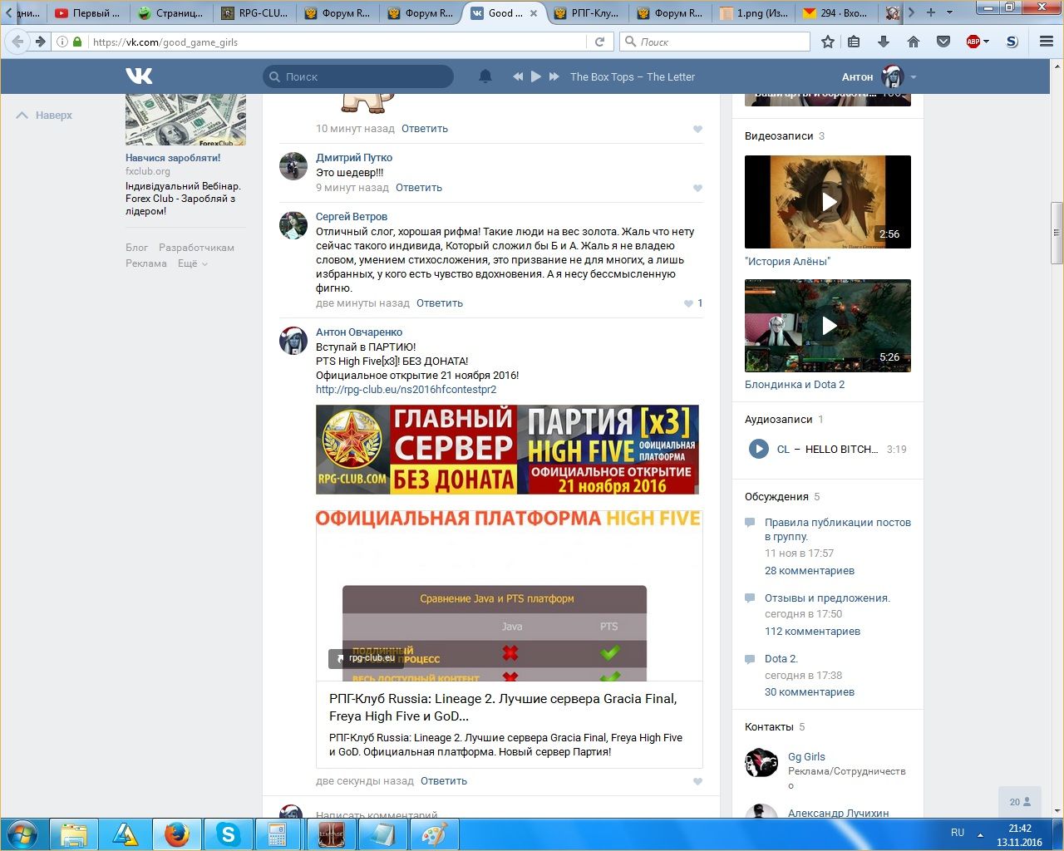Expand the Ещё footer menu
1064x851 pixels.
pos(191,263)
